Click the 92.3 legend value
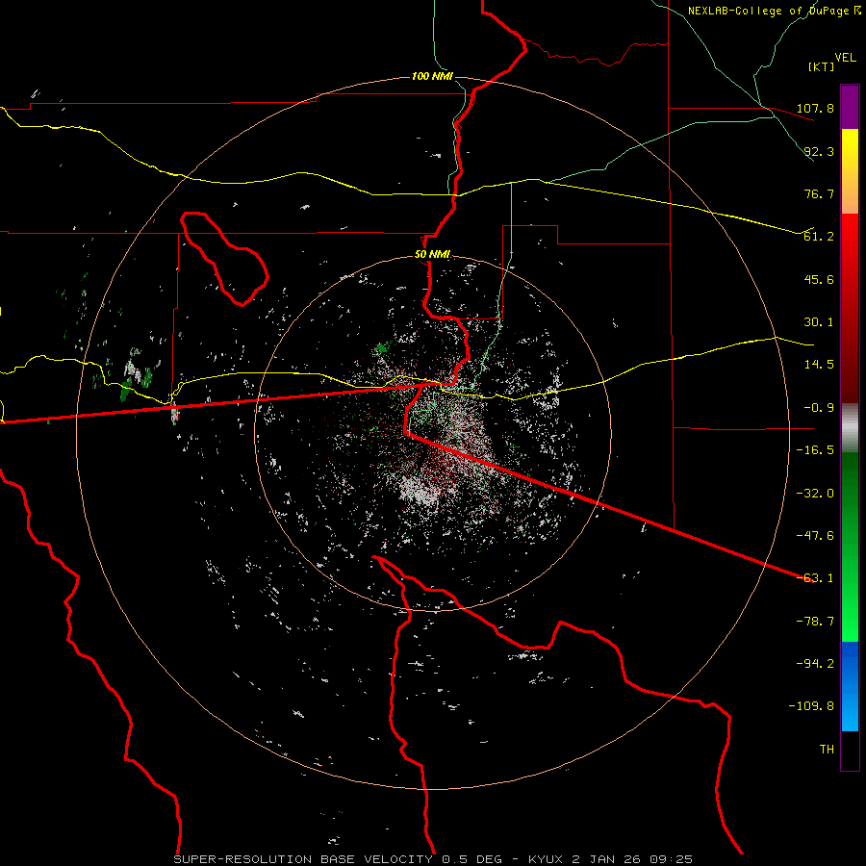 [x=819, y=151]
